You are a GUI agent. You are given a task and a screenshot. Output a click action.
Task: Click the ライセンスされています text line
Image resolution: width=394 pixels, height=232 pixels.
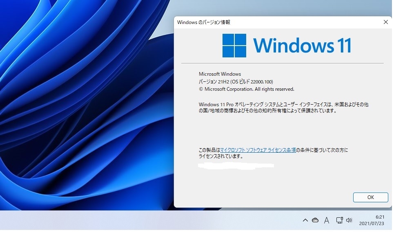click(x=221, y=156)
